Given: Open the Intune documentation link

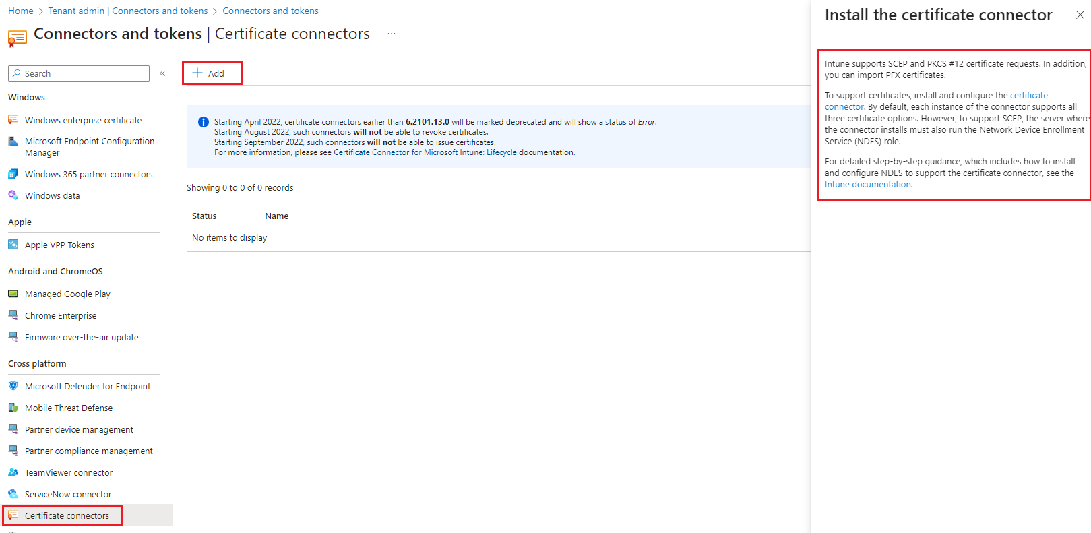Looking at the screenshot, I should pyautogui.click(x=867, y=183).
